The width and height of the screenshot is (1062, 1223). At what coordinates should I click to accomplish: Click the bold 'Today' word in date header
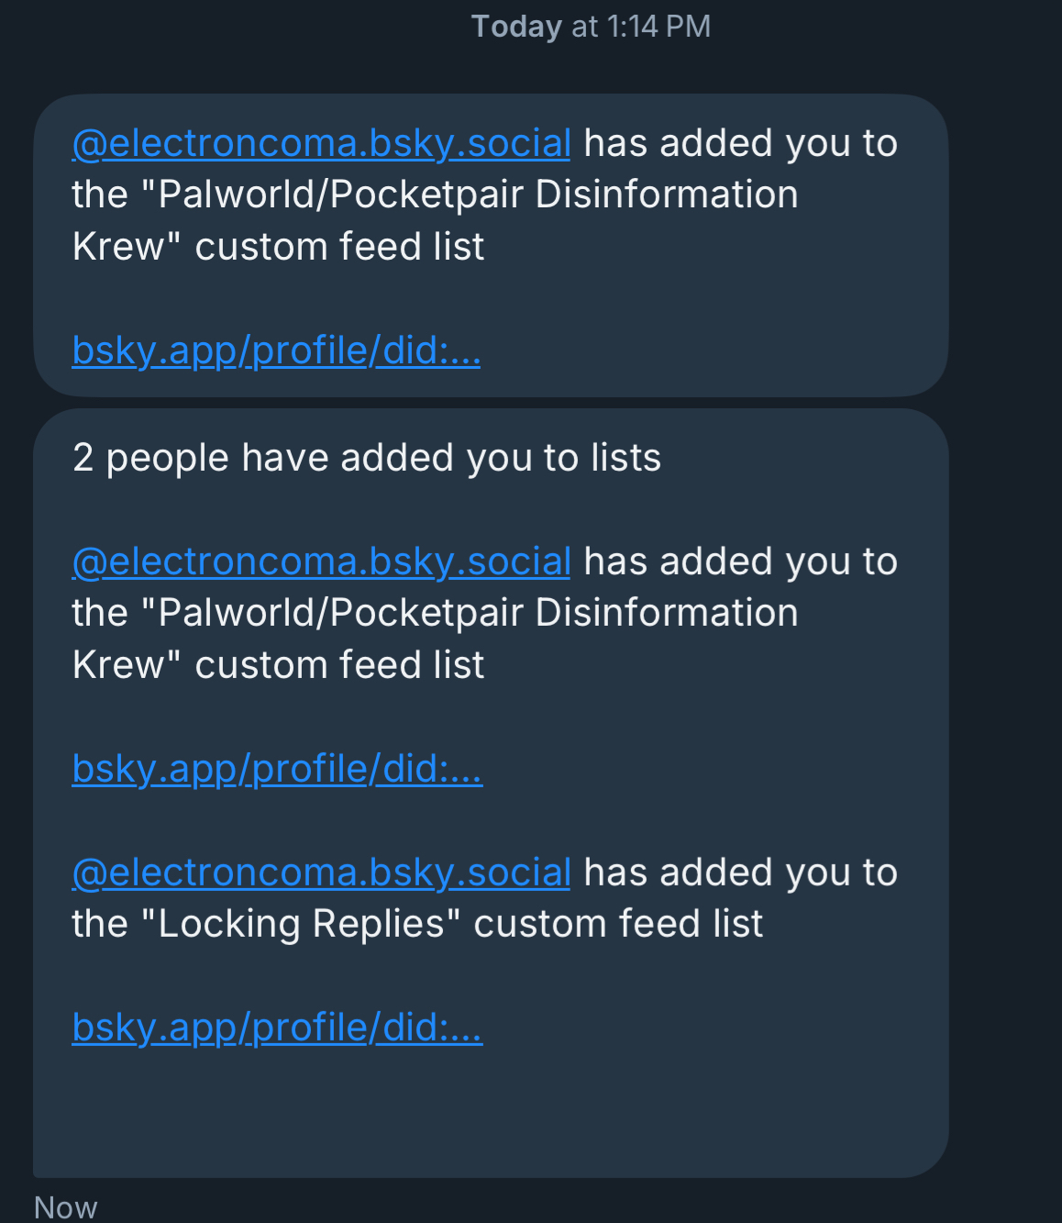(x=516, y=27)
